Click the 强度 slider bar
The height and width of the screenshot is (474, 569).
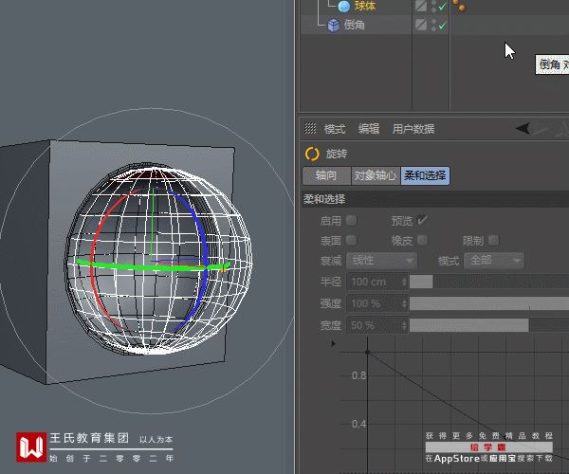point(489,303)
